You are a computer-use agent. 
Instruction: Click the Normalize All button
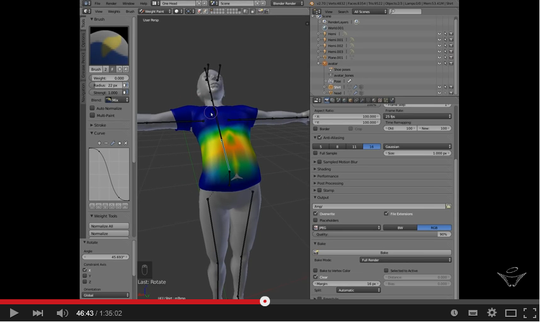coord(109,226)
